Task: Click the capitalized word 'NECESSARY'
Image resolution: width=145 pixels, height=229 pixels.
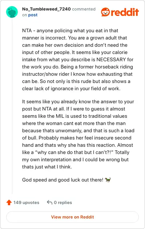Action: click(111, 59)
